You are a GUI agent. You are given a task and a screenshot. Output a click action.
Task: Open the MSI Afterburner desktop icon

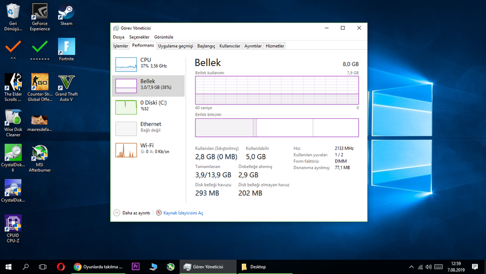39,158
